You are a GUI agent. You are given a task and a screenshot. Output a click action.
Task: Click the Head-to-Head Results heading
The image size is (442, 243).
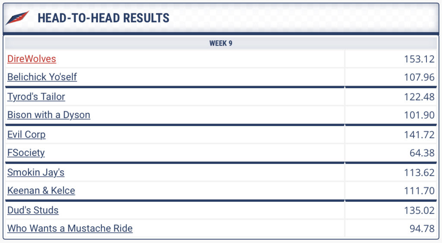pyautogui.click(x=104, y=18)
